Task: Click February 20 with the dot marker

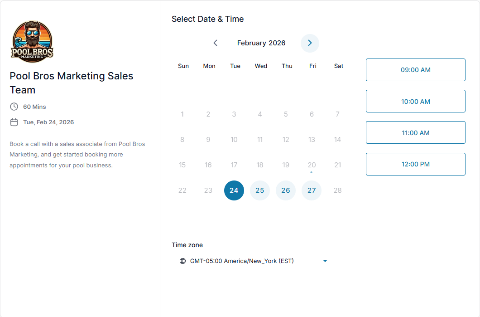Action: [x=312, y=165]
